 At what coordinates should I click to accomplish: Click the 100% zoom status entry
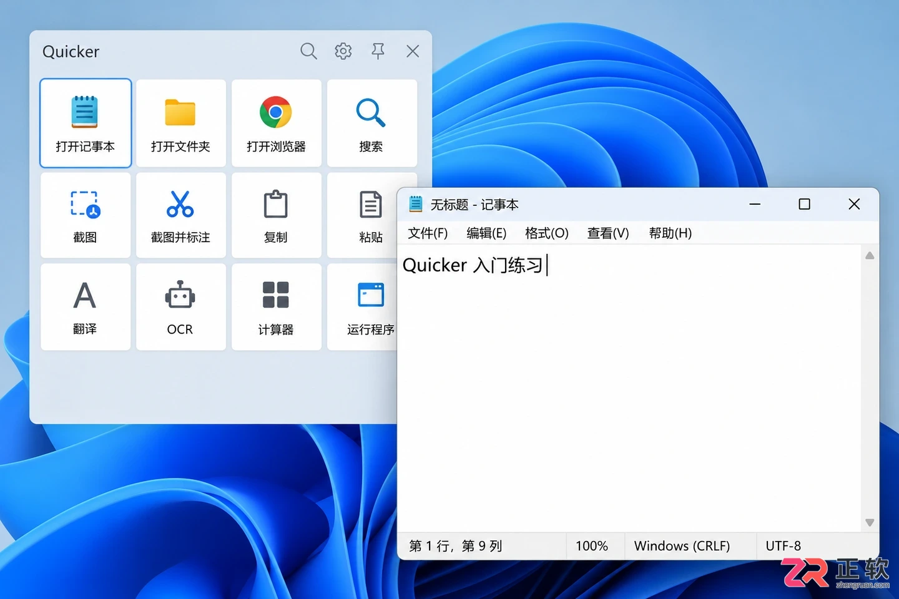tap(592, 546)
